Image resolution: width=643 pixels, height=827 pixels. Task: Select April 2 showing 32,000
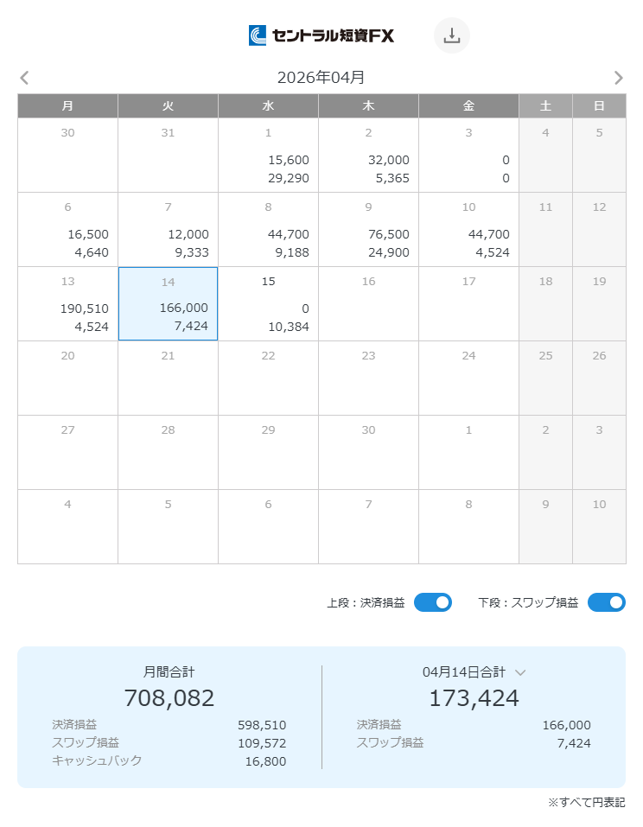point(368,155)
